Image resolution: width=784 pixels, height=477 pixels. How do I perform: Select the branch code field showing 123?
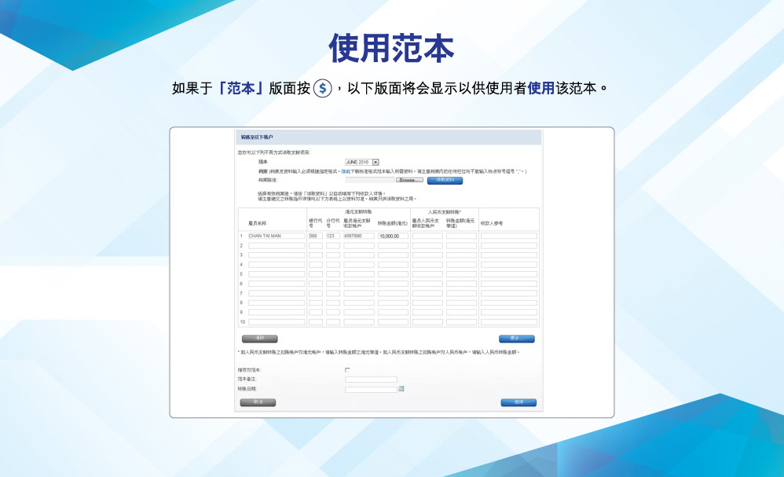pyautogui.click(x=333, y=236)
